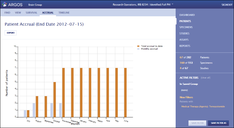The width and height of the screenshot is (234, 128).
Task: Click the New Filters heading
Action: pos(186,97)
